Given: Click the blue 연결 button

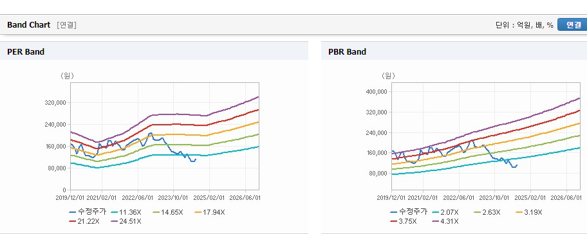Looking at the screenshot, I should coord(572,24).
